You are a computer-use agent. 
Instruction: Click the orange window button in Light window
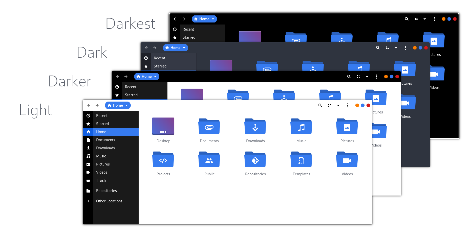point(357,105)
